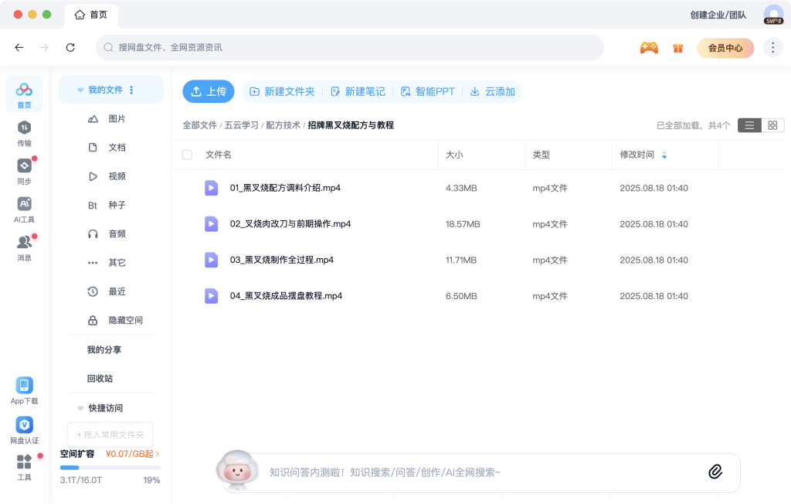Click the game controller icon in toolbar
This screenshot has width=791, height=504.
pos(649,48)
